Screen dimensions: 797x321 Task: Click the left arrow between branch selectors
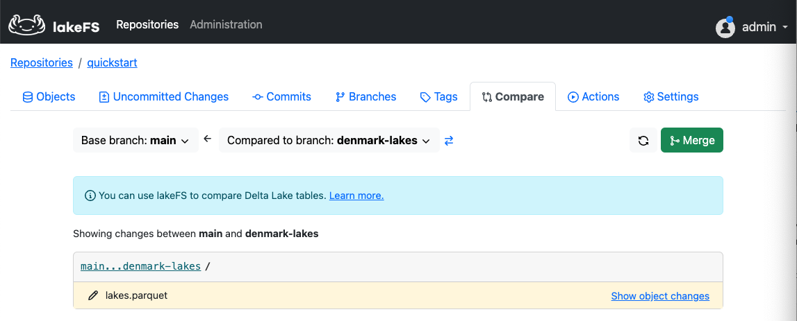coord(207,139)
